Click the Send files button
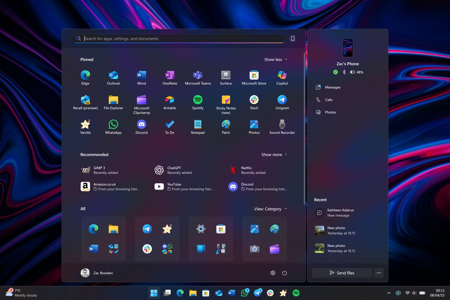The image size is (450, 300). [342, 273]
